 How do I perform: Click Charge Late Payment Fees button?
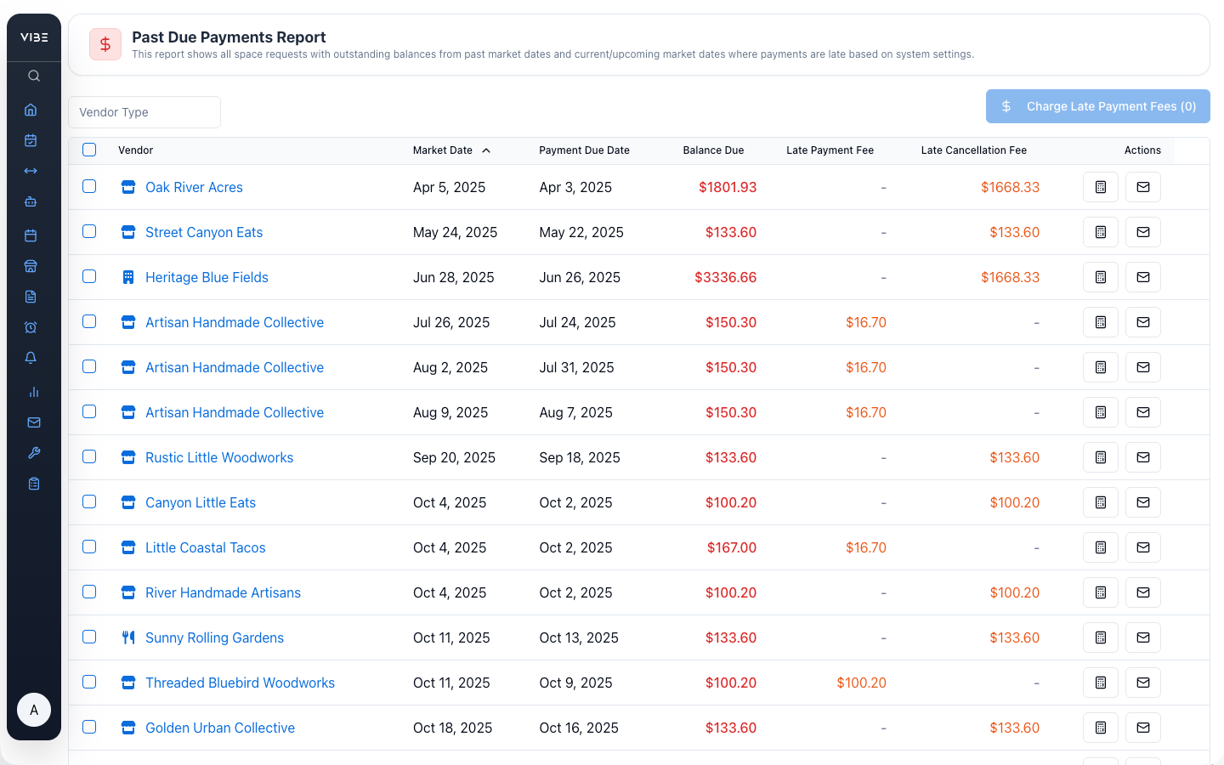[x=1097, y=106]
